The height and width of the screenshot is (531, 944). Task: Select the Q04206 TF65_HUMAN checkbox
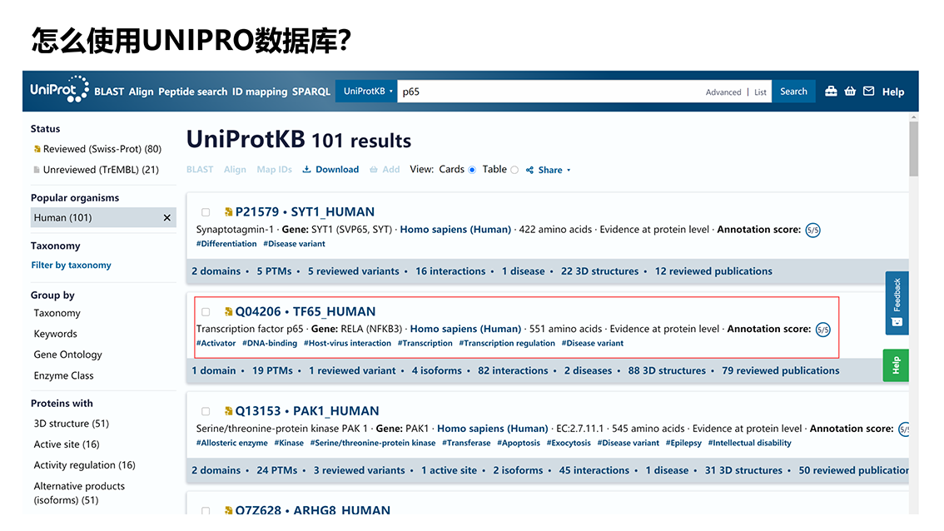tap(206, 312)
